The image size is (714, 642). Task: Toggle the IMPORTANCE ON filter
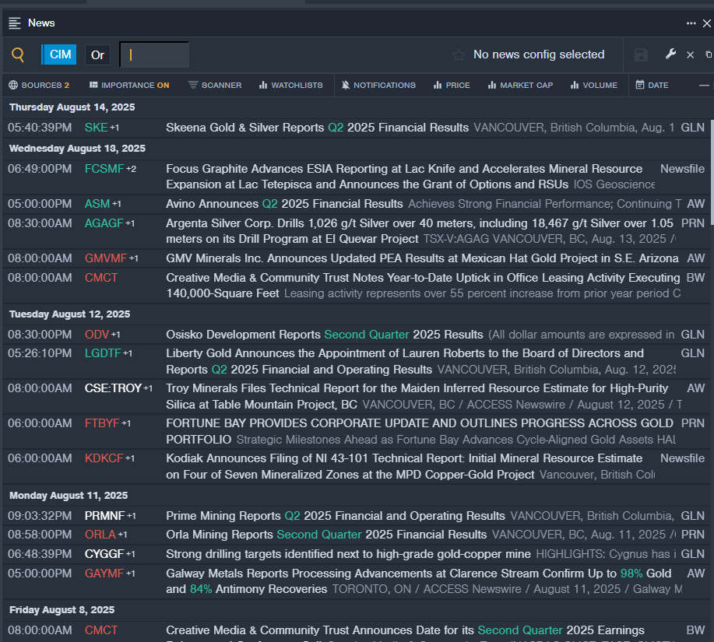[x=129, y=85]
